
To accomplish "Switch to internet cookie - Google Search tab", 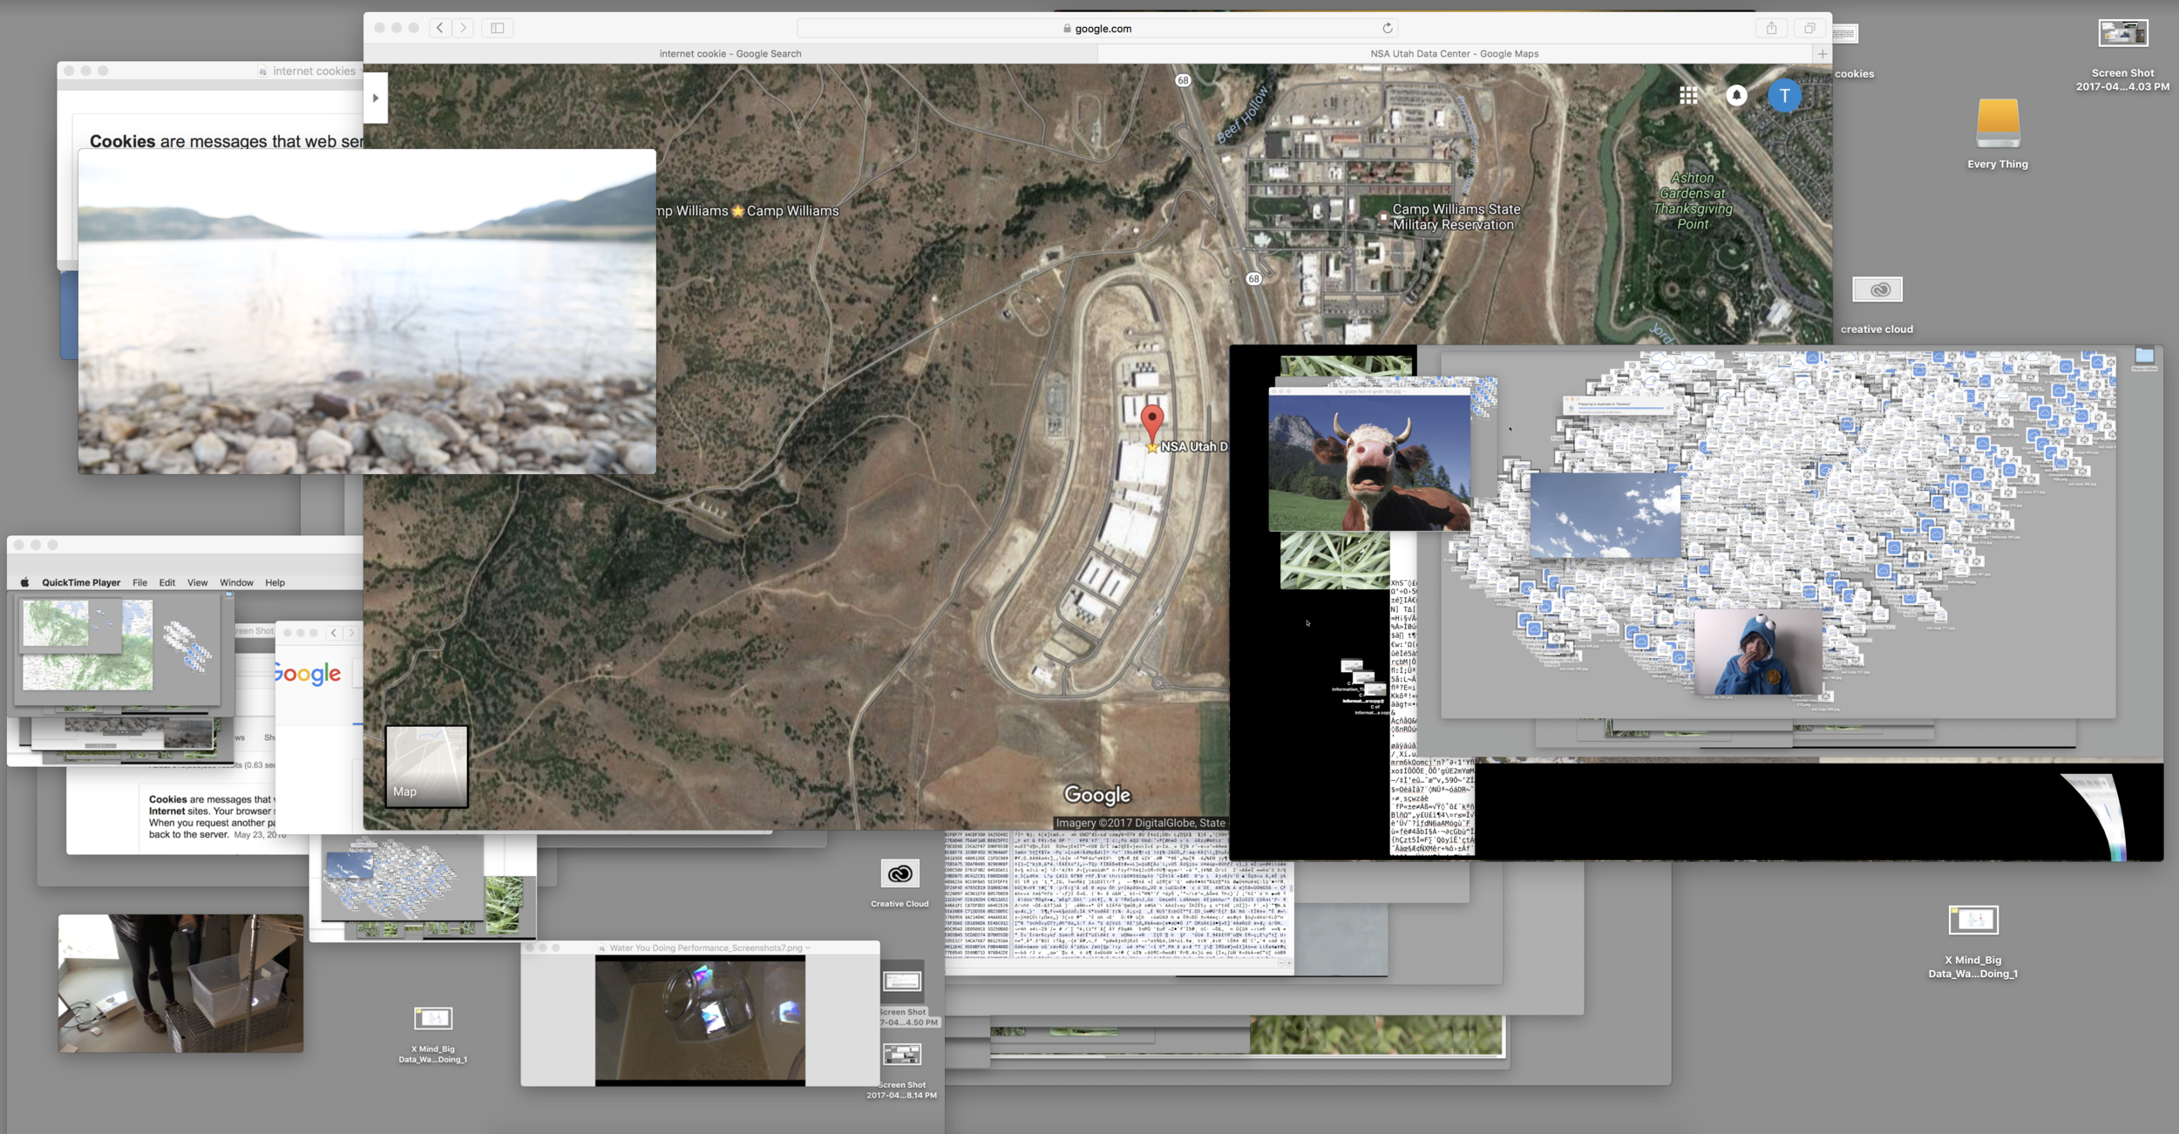I will tap(730, 54).
